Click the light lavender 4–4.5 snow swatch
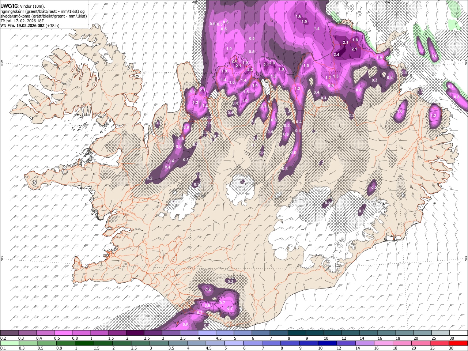 click(x=207, y=333)
